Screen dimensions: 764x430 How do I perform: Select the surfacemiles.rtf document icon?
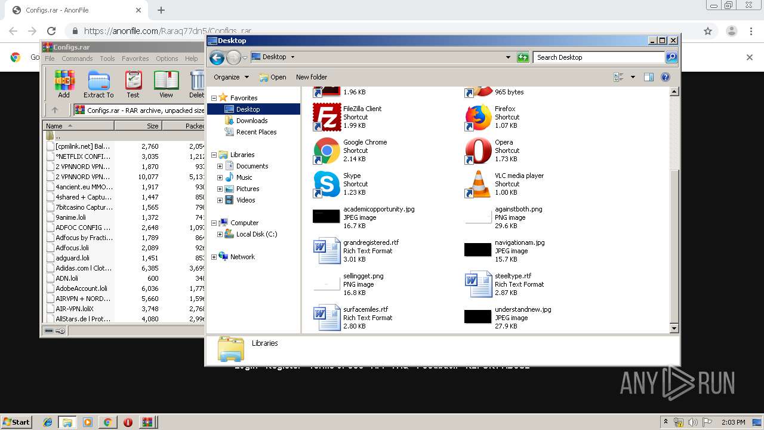326,318
